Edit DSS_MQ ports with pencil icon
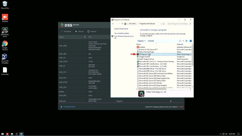This screenshot has height=136, width=242. (171, 101)
